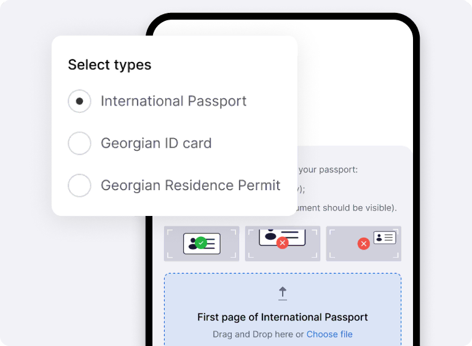The width and height of the screenshot is (472, 346).
Task: Click the 'Georgian ID card' option label
Action: coord(156,144)
